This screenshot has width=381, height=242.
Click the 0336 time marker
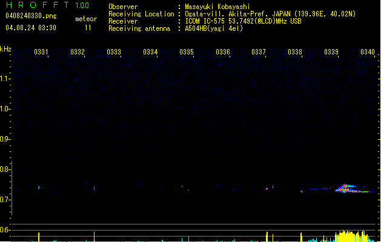(x=223, y=52)
